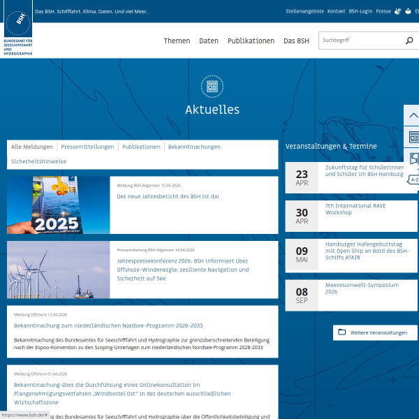Viewport: 419px width, 419px height.
Task: Click the scroll-to-top chevron on sidebar
Action: [x=413, y=115]
